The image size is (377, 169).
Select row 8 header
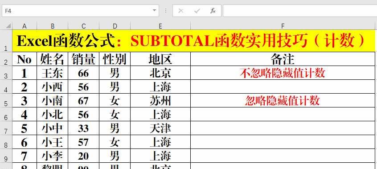(6, 142)
